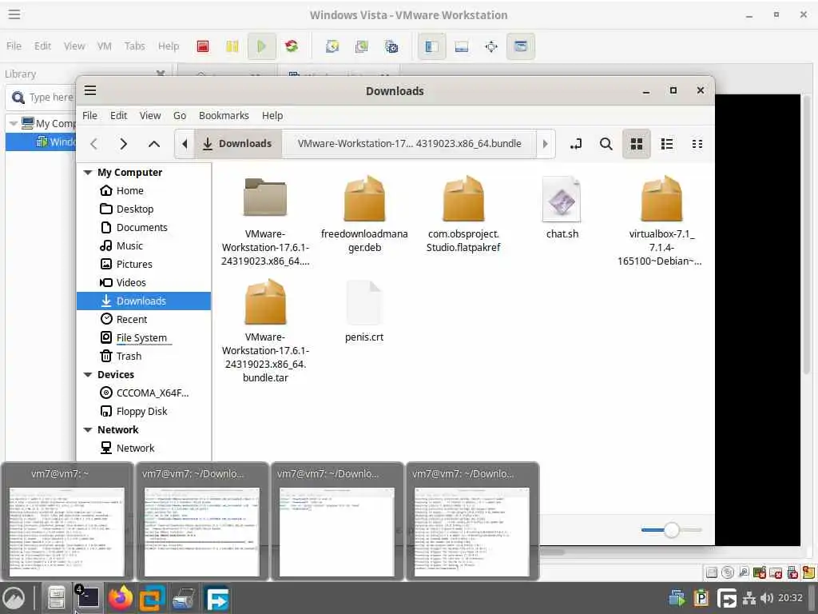Select chat.sh script file
The image size is (818, 614).
click(x=562, y=207)
